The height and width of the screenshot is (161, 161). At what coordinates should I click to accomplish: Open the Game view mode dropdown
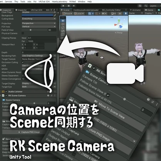click(x=136, y=13)
